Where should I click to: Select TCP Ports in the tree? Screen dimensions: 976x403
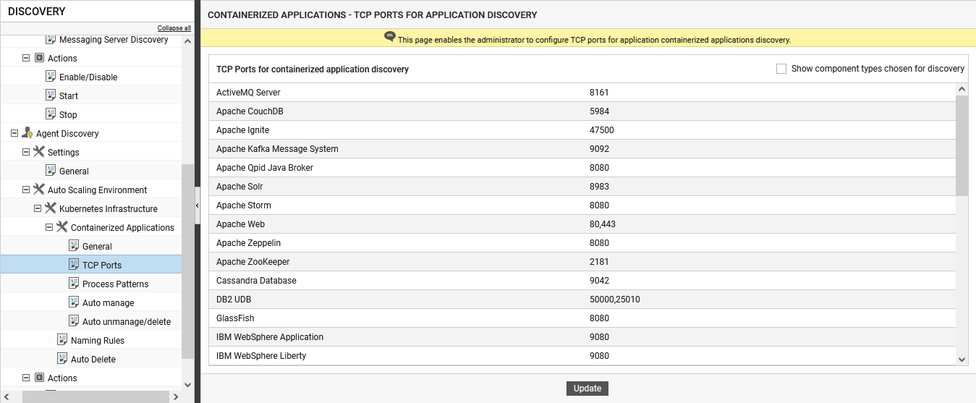point(102,266)
